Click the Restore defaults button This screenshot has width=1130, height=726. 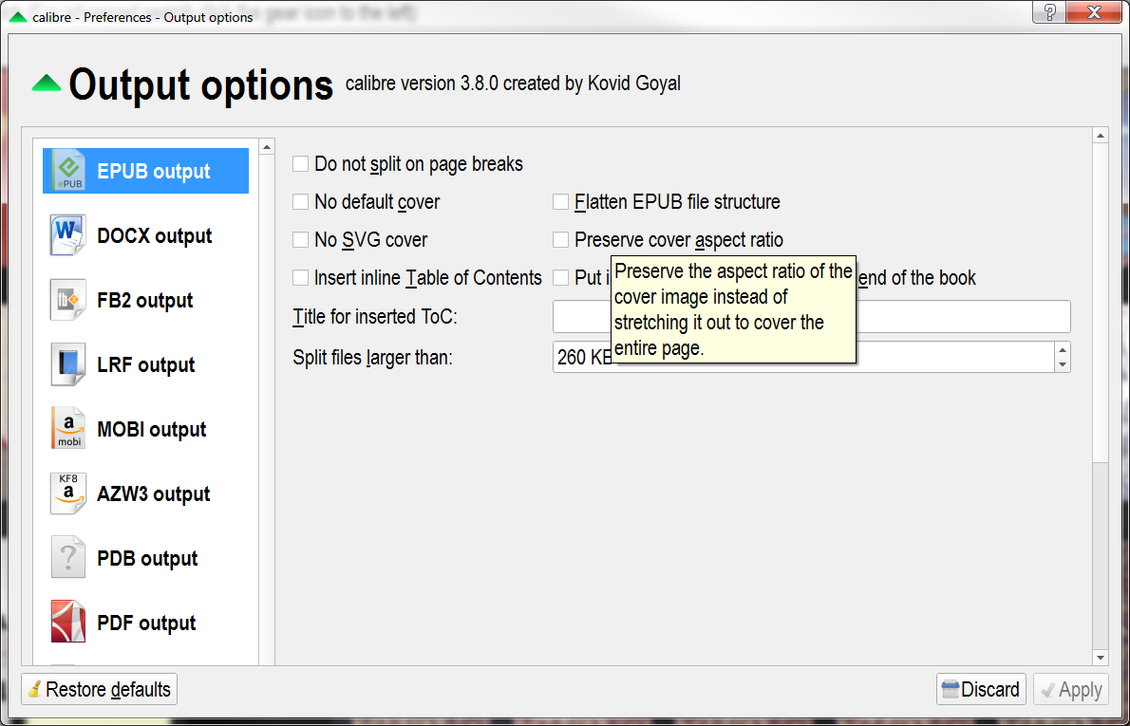(x=100, y=690)
